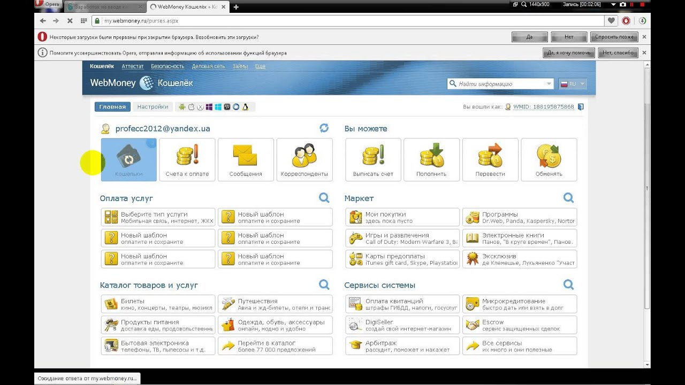
Task: Open Эксклюзив in Маркет
Action: coord(520,259)
